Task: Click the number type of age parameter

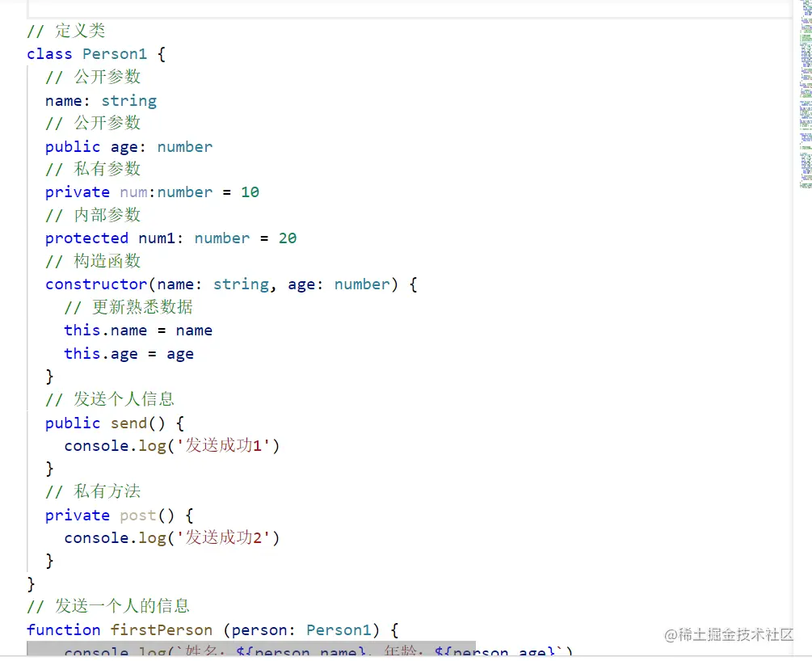Action: click(x=184, y=146)
